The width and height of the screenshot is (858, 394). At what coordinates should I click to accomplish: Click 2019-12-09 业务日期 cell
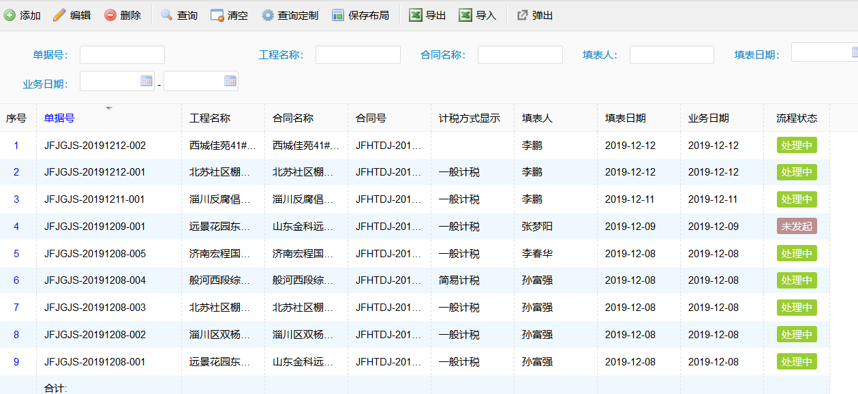pyautogui.click(x=714, y=227)
